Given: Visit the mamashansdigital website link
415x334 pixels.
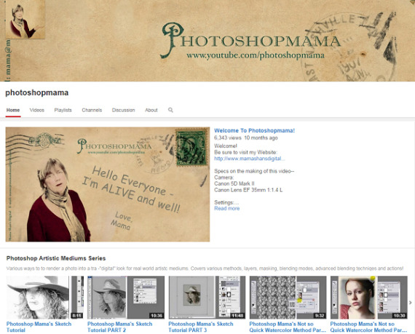Looking at the screenshot, I should [250, 159].
